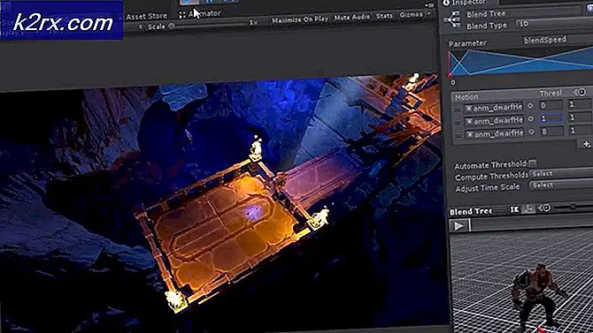Click drag handle of first motion row
Viewport: 593px width, 333px height.
pos(458,110)
